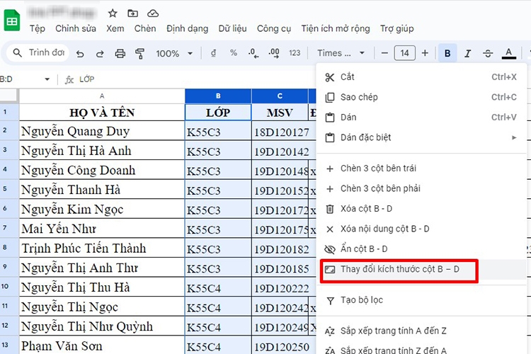Decrease decimal places

coord(253,53)
